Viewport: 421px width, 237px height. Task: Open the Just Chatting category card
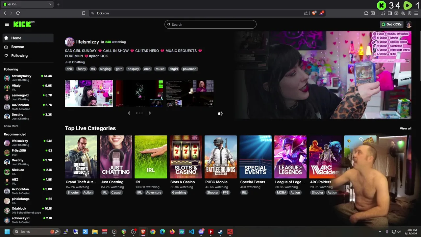point(116,157)
